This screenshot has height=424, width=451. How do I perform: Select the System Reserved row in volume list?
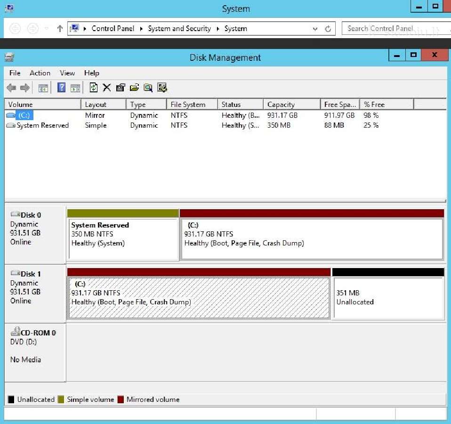pyautogui.click(x=225, y=125)
